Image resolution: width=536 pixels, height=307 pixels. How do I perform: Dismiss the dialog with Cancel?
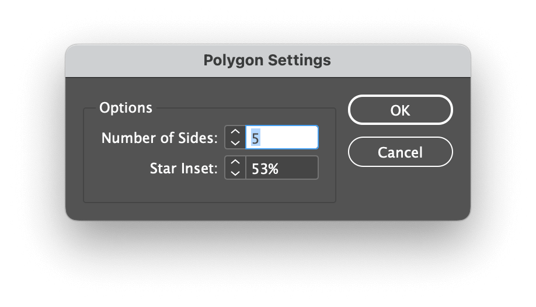[x=401, y=152]
